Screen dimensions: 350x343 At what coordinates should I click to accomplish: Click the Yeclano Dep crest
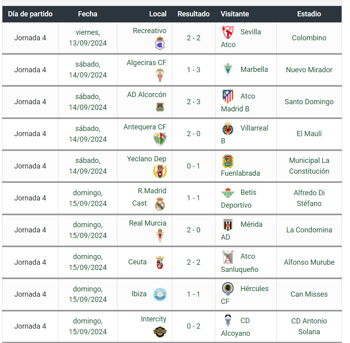[x=160, y=171]
